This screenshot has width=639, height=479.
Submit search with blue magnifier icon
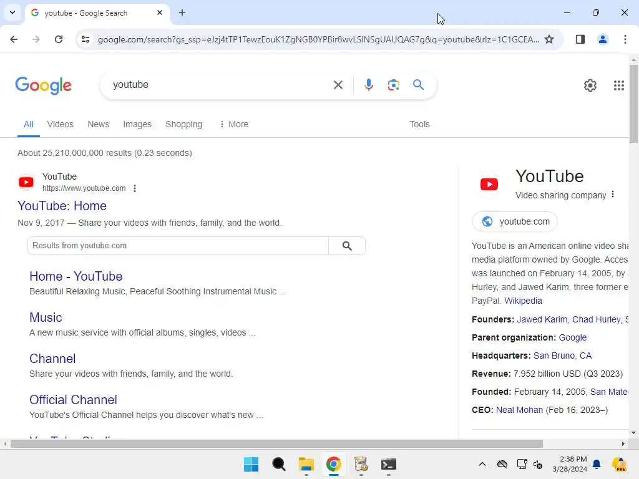point(418,85)
